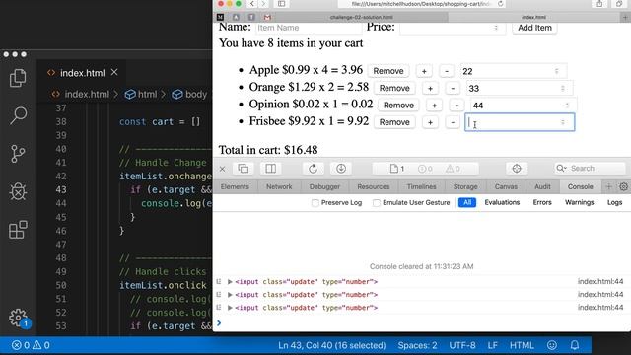Change the Spaces: 2 indentation setting
This screenshot has height=355, width=631.
point(417,345)
